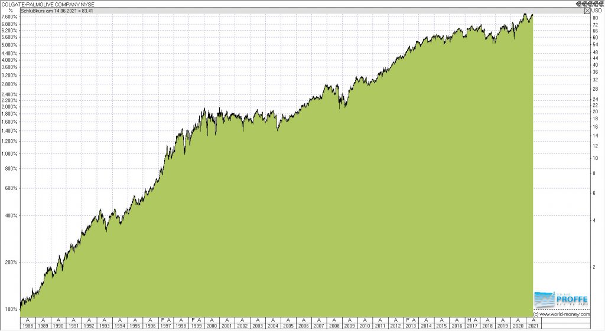
Task: Click the crossed box icon beside USD
Action: tap(587, 11)
